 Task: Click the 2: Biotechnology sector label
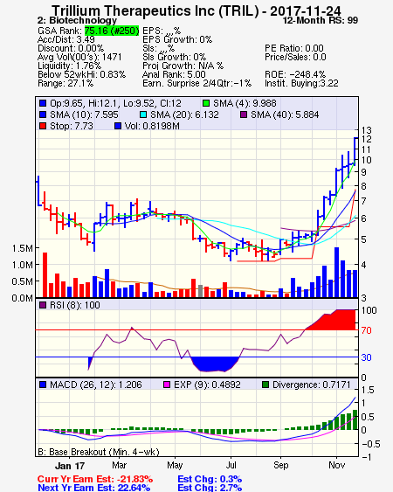[x=77, y=20]
